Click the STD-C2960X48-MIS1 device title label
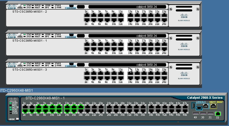This screenshot has height=126, width=229. (x=16, y=91)
